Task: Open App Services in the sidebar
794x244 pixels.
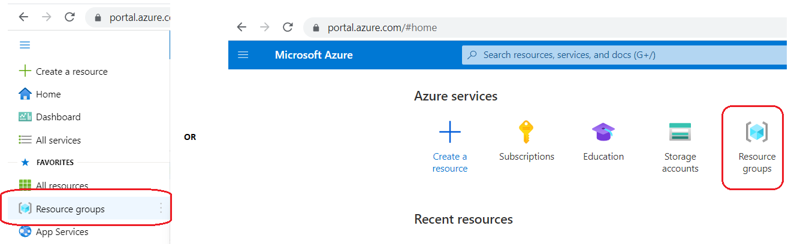Action: (x=62, y=232)
